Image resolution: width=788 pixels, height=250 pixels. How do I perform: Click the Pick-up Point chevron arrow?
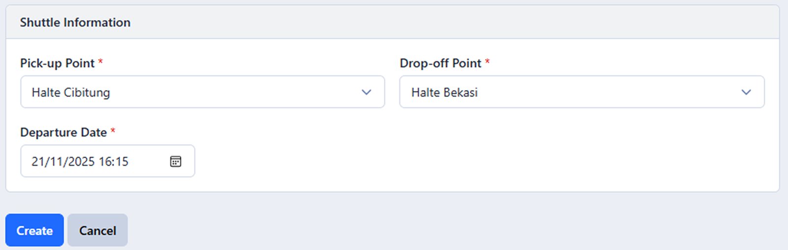[x=366, y=92]
